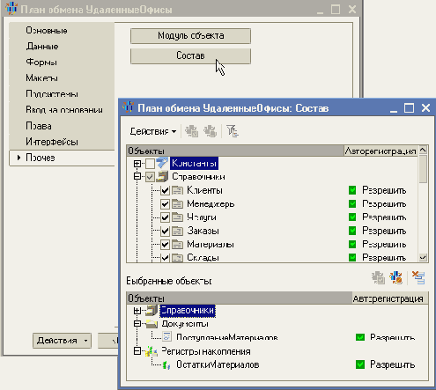This screenshot has height=390, width=436.
Task: Click the ОстаткиМатериалов register icon
Action: click(x=166, y=365)
